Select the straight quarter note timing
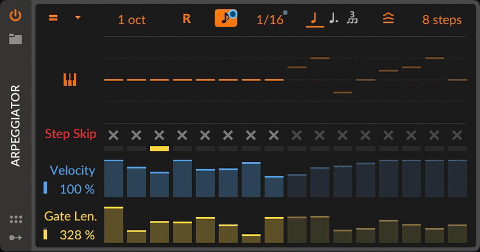The width and height of the screenshot is (480, 252). (x=312, y=19)
